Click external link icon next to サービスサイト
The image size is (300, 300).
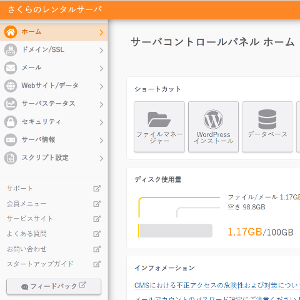pyautogui.click(x=97, y=219)
